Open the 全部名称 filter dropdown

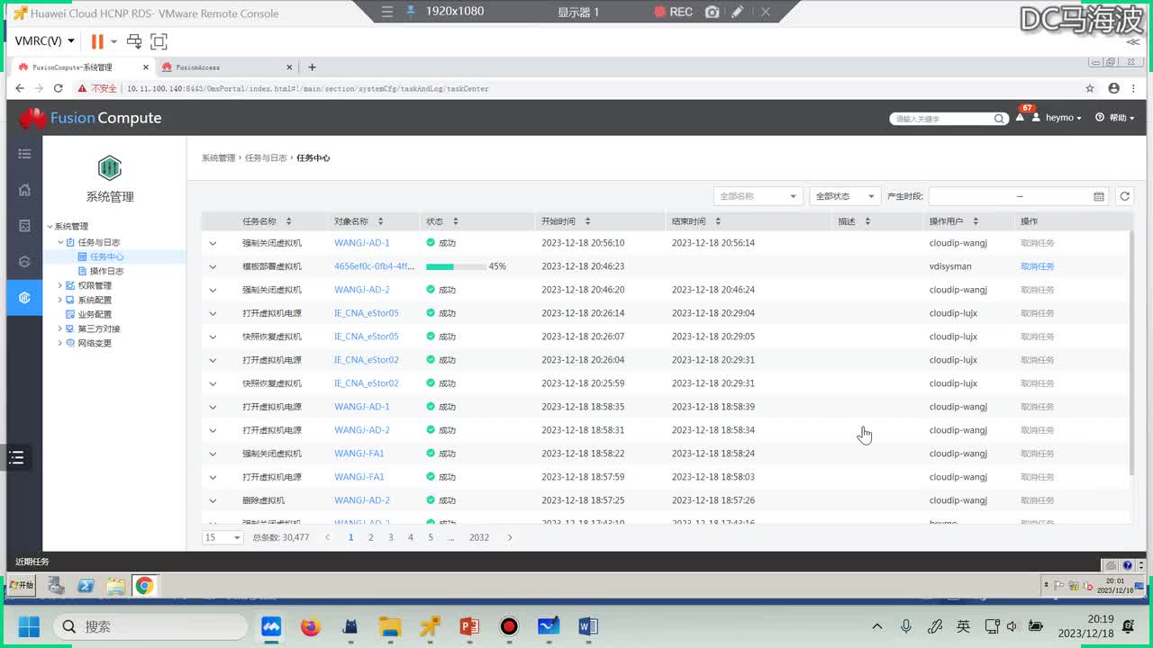click(758, 196)
